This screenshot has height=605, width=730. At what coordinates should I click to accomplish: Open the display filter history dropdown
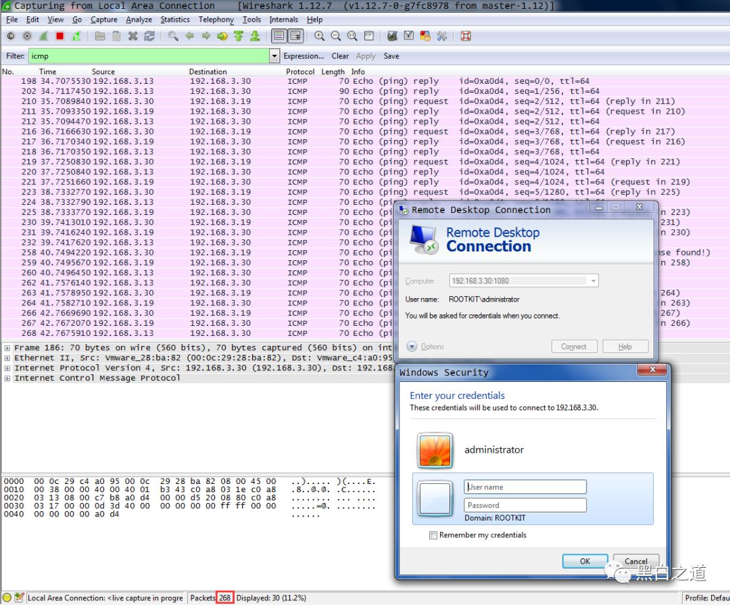(x=274, y=57)
